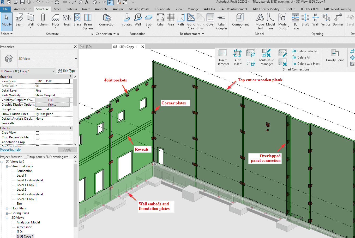Screen dimensions: 355x238
Task: Click Delete w/o Host button
Action: [x=306, y=64]
